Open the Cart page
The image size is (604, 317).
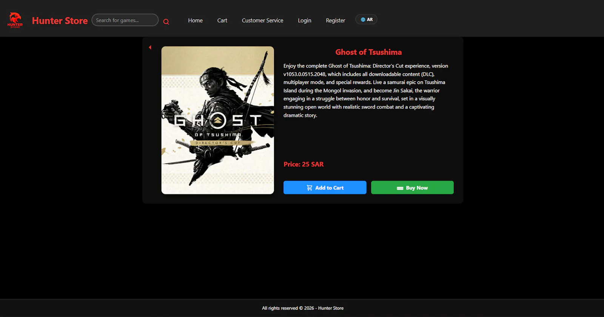pos(222,20)
